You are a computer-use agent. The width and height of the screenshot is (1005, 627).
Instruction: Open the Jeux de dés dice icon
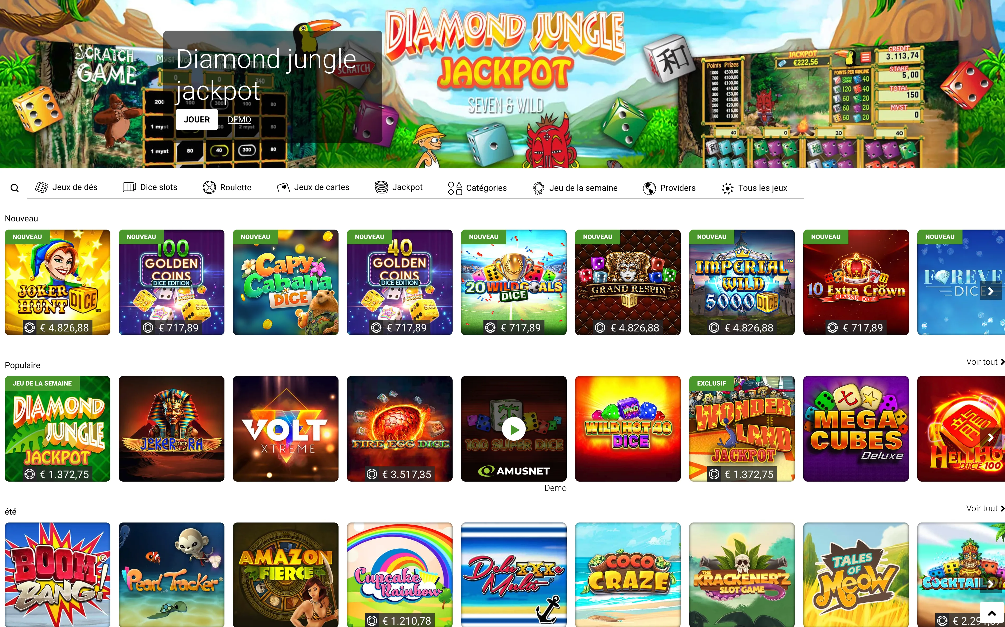point(41,187)
